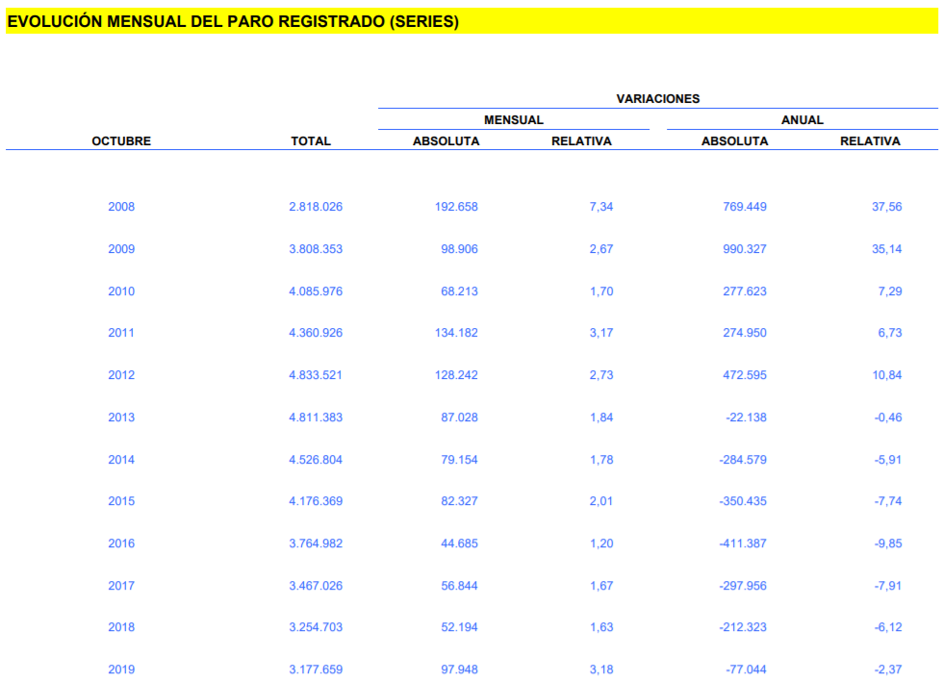Select the MENSUAL column group header
This screenshot has height=682, width=943.
pyautogui.click(x=513, y=120)
